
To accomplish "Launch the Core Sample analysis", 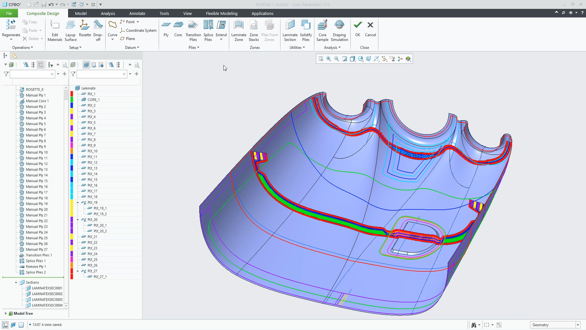I will [x=322, y=31].
